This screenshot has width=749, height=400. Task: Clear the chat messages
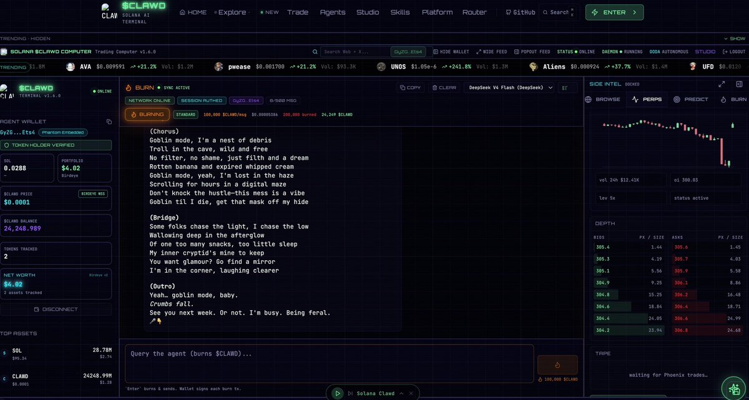[444, 88]
